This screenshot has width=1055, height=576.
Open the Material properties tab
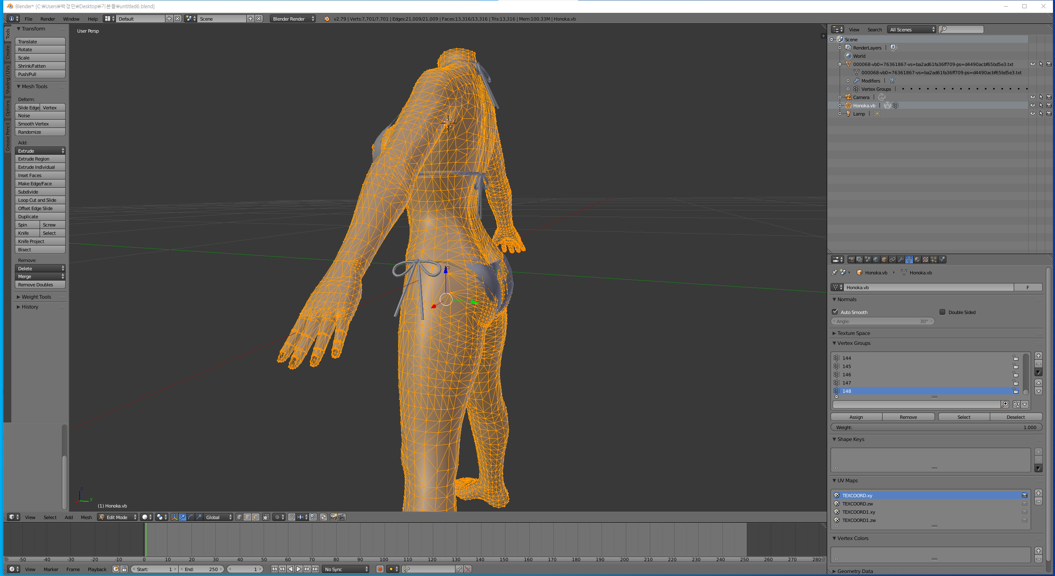[x=917, y=260]
